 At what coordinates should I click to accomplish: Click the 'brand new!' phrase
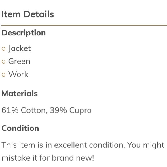(x=73, y=158)
